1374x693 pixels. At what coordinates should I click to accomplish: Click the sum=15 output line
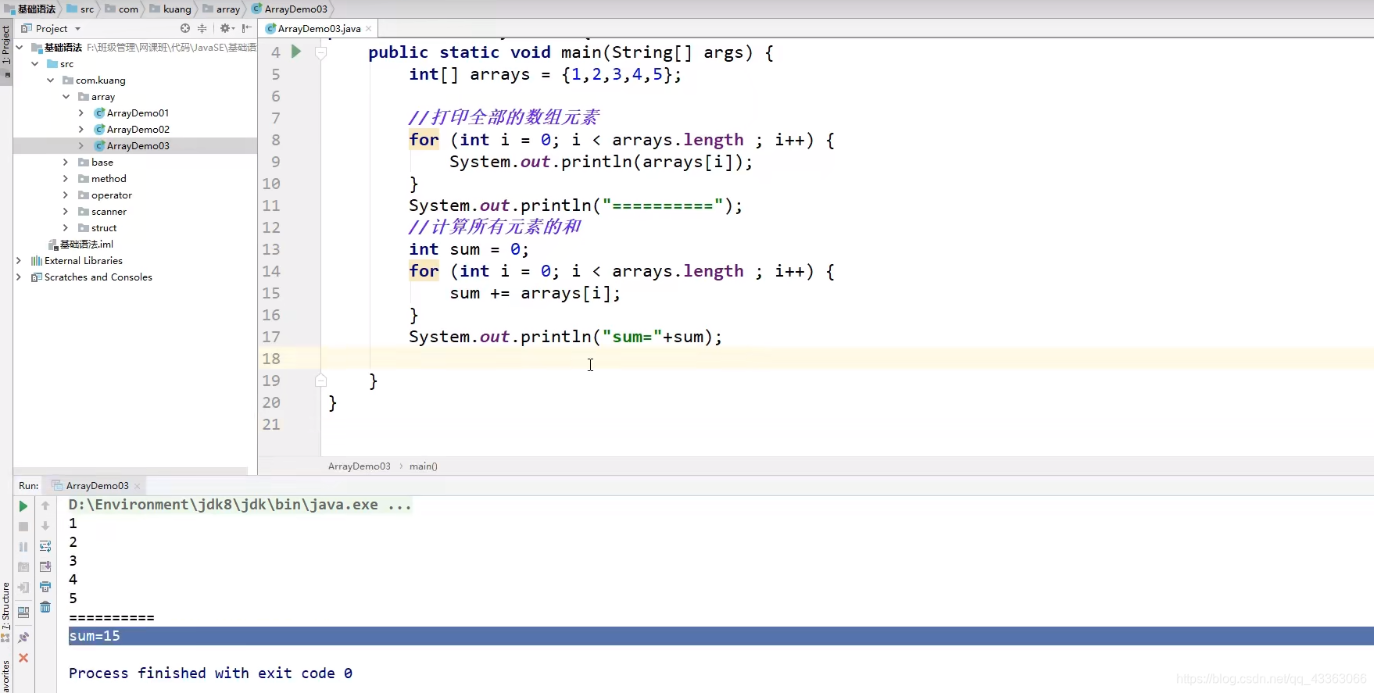(95, 636)
